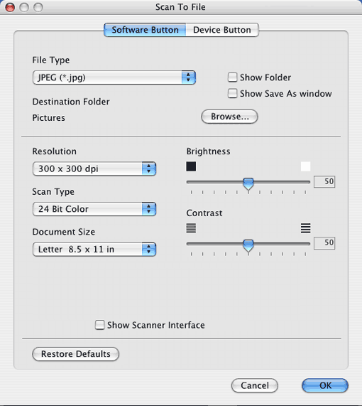Open the Document Size Letter dropdown
The height and width of the screenshot is (406, 362).
[94, 250]
